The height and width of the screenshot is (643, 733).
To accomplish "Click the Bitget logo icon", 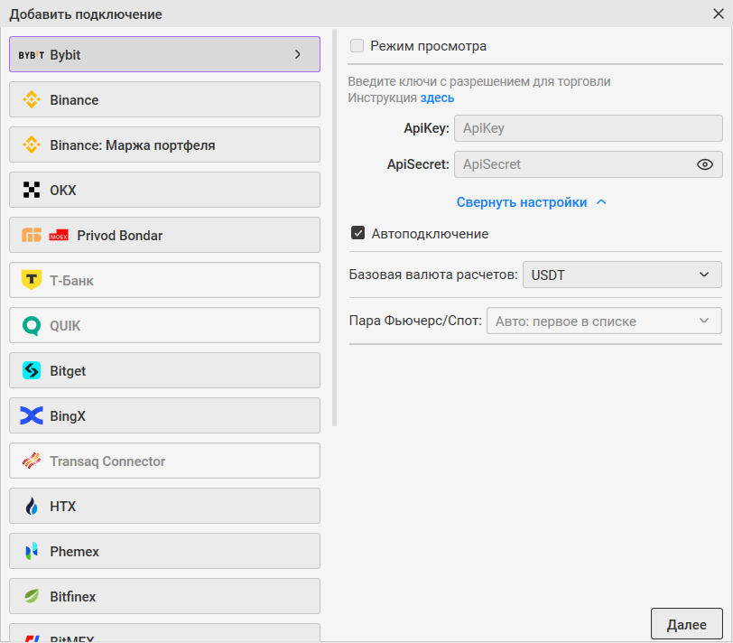I will [32, 370].
